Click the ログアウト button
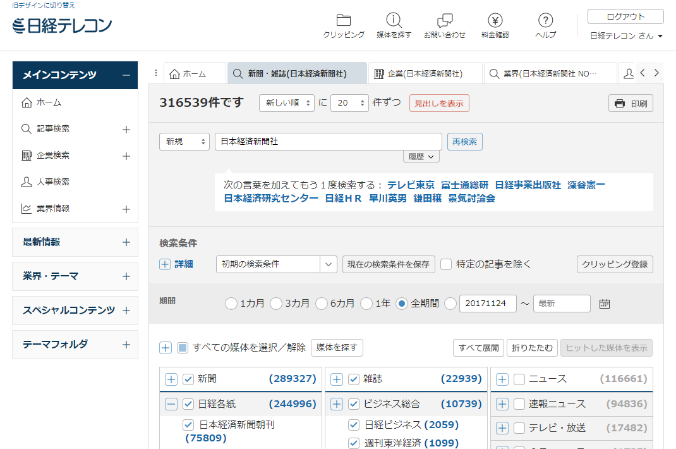Viewport: 676px width, 449px height. [x=625, y=16]
